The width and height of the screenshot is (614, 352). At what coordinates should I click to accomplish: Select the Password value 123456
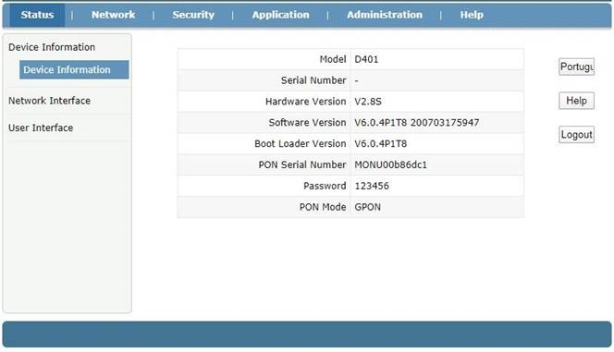click(372, 187)
